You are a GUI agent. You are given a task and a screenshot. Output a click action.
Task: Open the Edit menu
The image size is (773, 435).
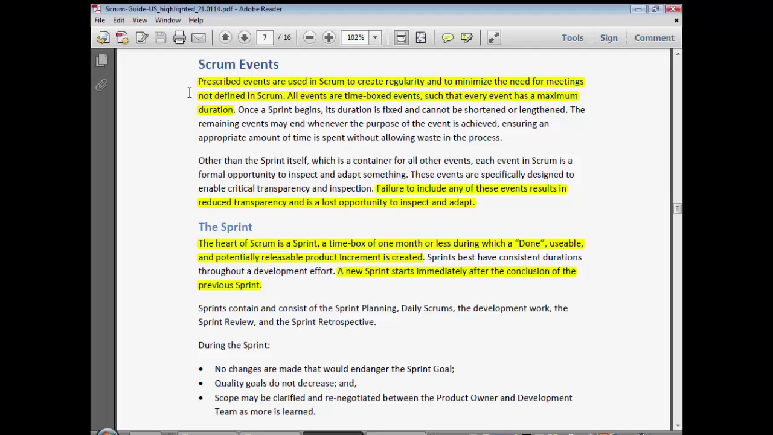tap(118, 20)
